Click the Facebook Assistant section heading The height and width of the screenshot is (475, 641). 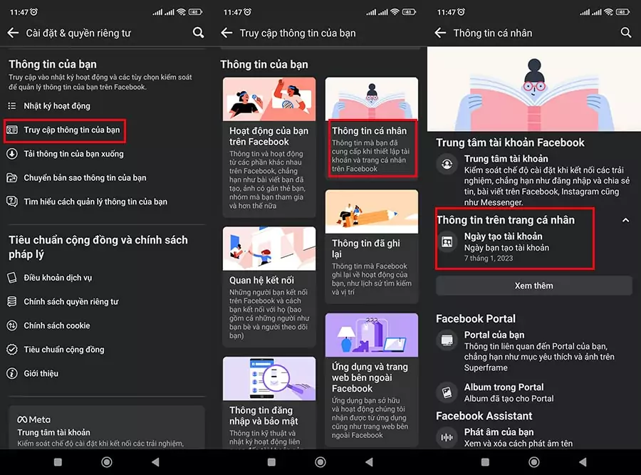tap(484, 416)
